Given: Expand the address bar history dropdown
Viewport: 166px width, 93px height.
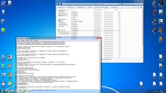Looking at the screenshot, I should click(x=119, y=4).
